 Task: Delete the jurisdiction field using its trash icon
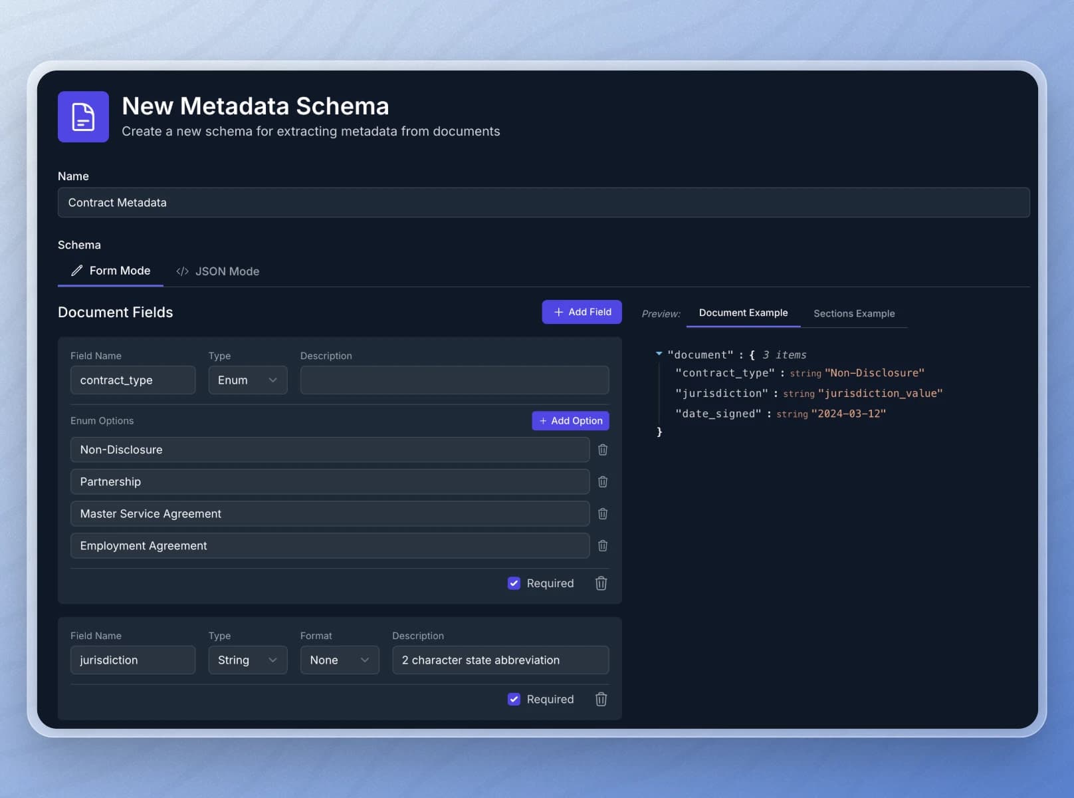[600, 699]
